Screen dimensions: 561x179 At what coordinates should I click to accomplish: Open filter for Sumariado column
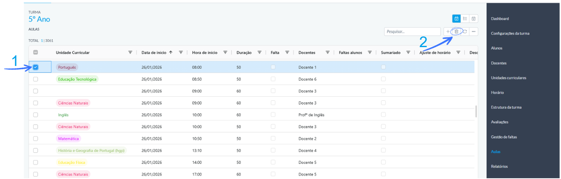[408, 52]
